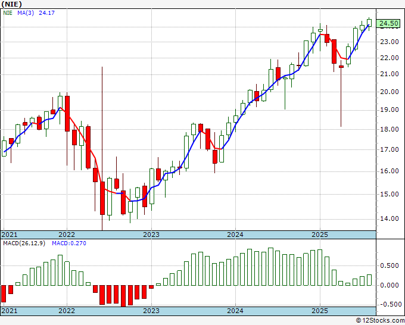Click the 23.00 price axis label

click(x=390, y=42)
